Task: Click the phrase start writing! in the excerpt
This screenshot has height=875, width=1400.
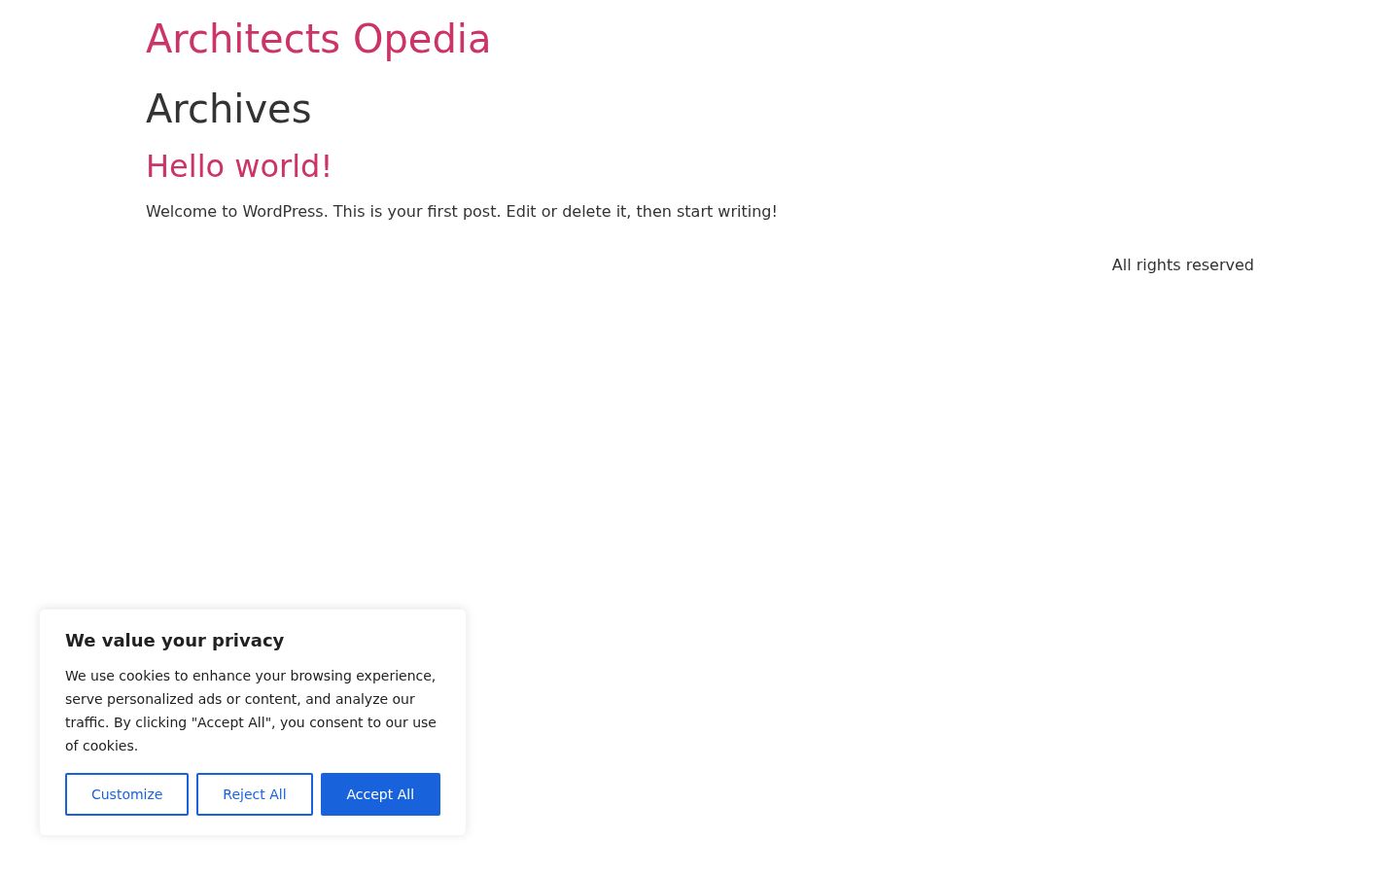Action: tap(727, 212)
